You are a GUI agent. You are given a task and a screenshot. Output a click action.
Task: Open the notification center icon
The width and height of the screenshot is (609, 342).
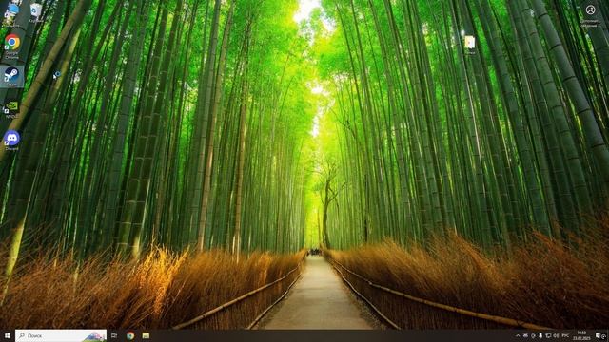(599, 335)
